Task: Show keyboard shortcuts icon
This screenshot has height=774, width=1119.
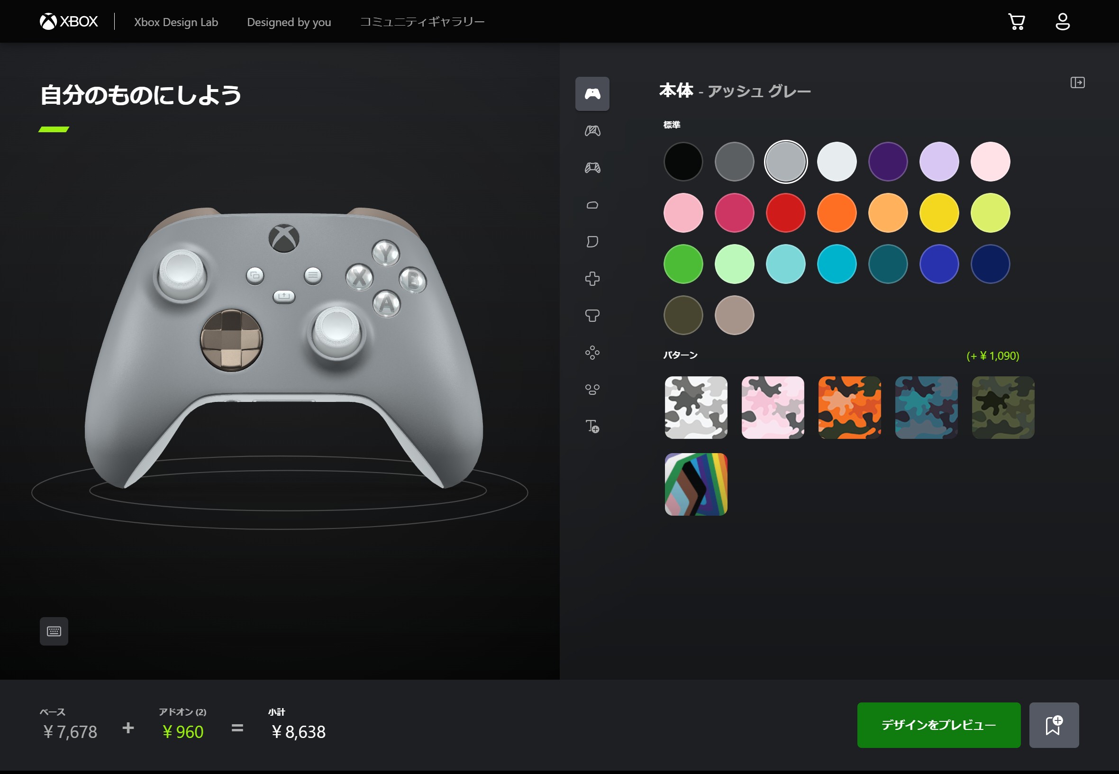Action: (54, 631)
